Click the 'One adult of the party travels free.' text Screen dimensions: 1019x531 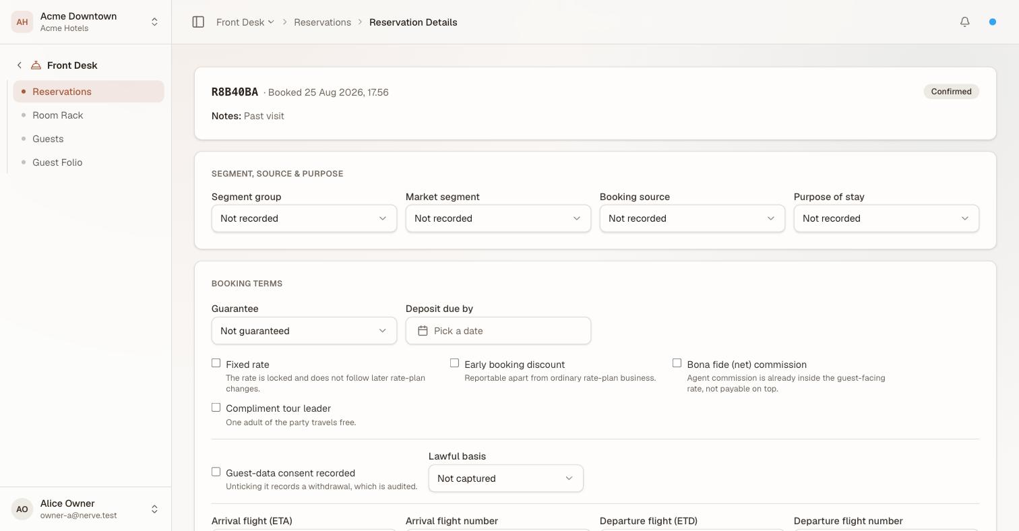291,423
